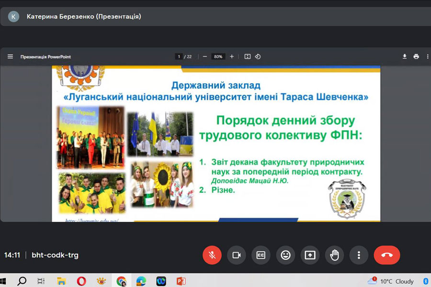Raise your hand in the meeting
Viewport: 431px width, 287px height.
(x=334, y=255)
